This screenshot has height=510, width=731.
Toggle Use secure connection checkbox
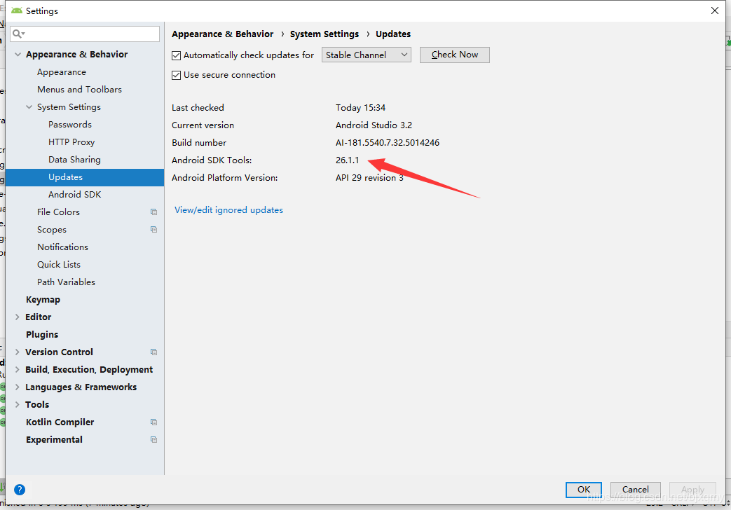(x=176, y=75)
